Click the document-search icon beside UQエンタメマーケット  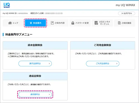click(x=96, y=23)
